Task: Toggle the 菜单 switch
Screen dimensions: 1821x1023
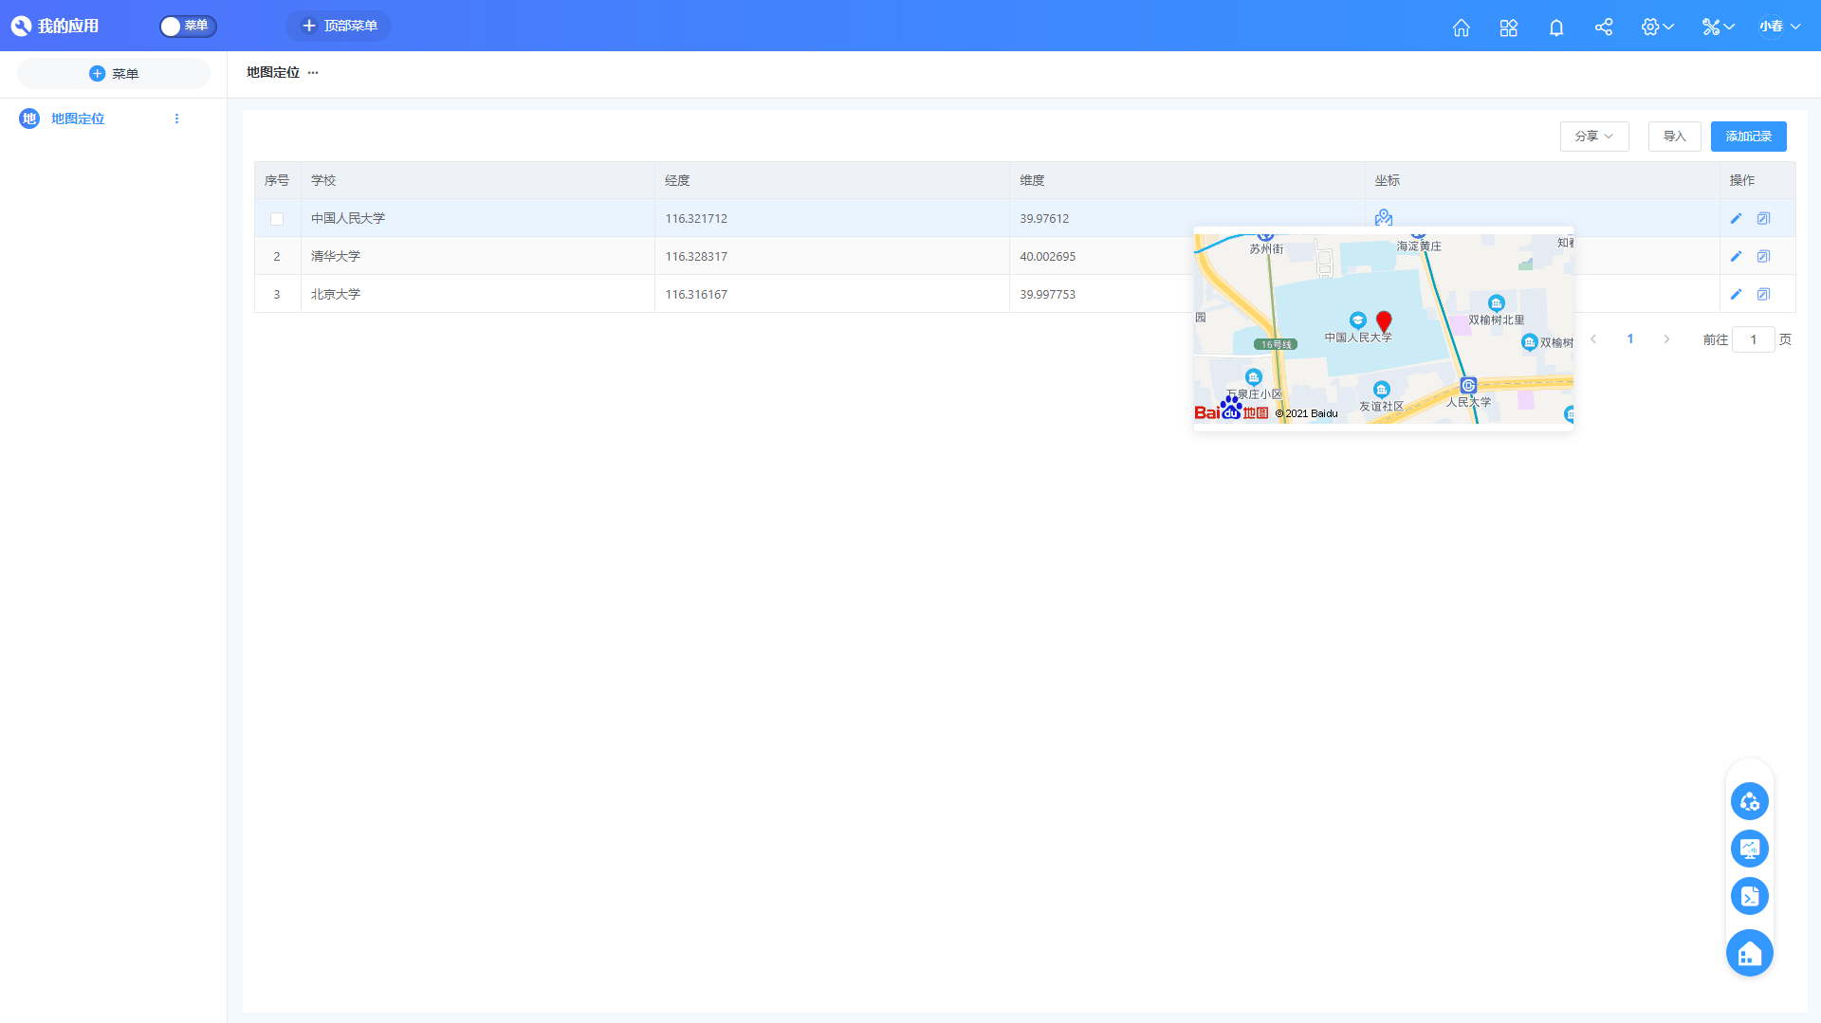Action: (x=188, y=26)
